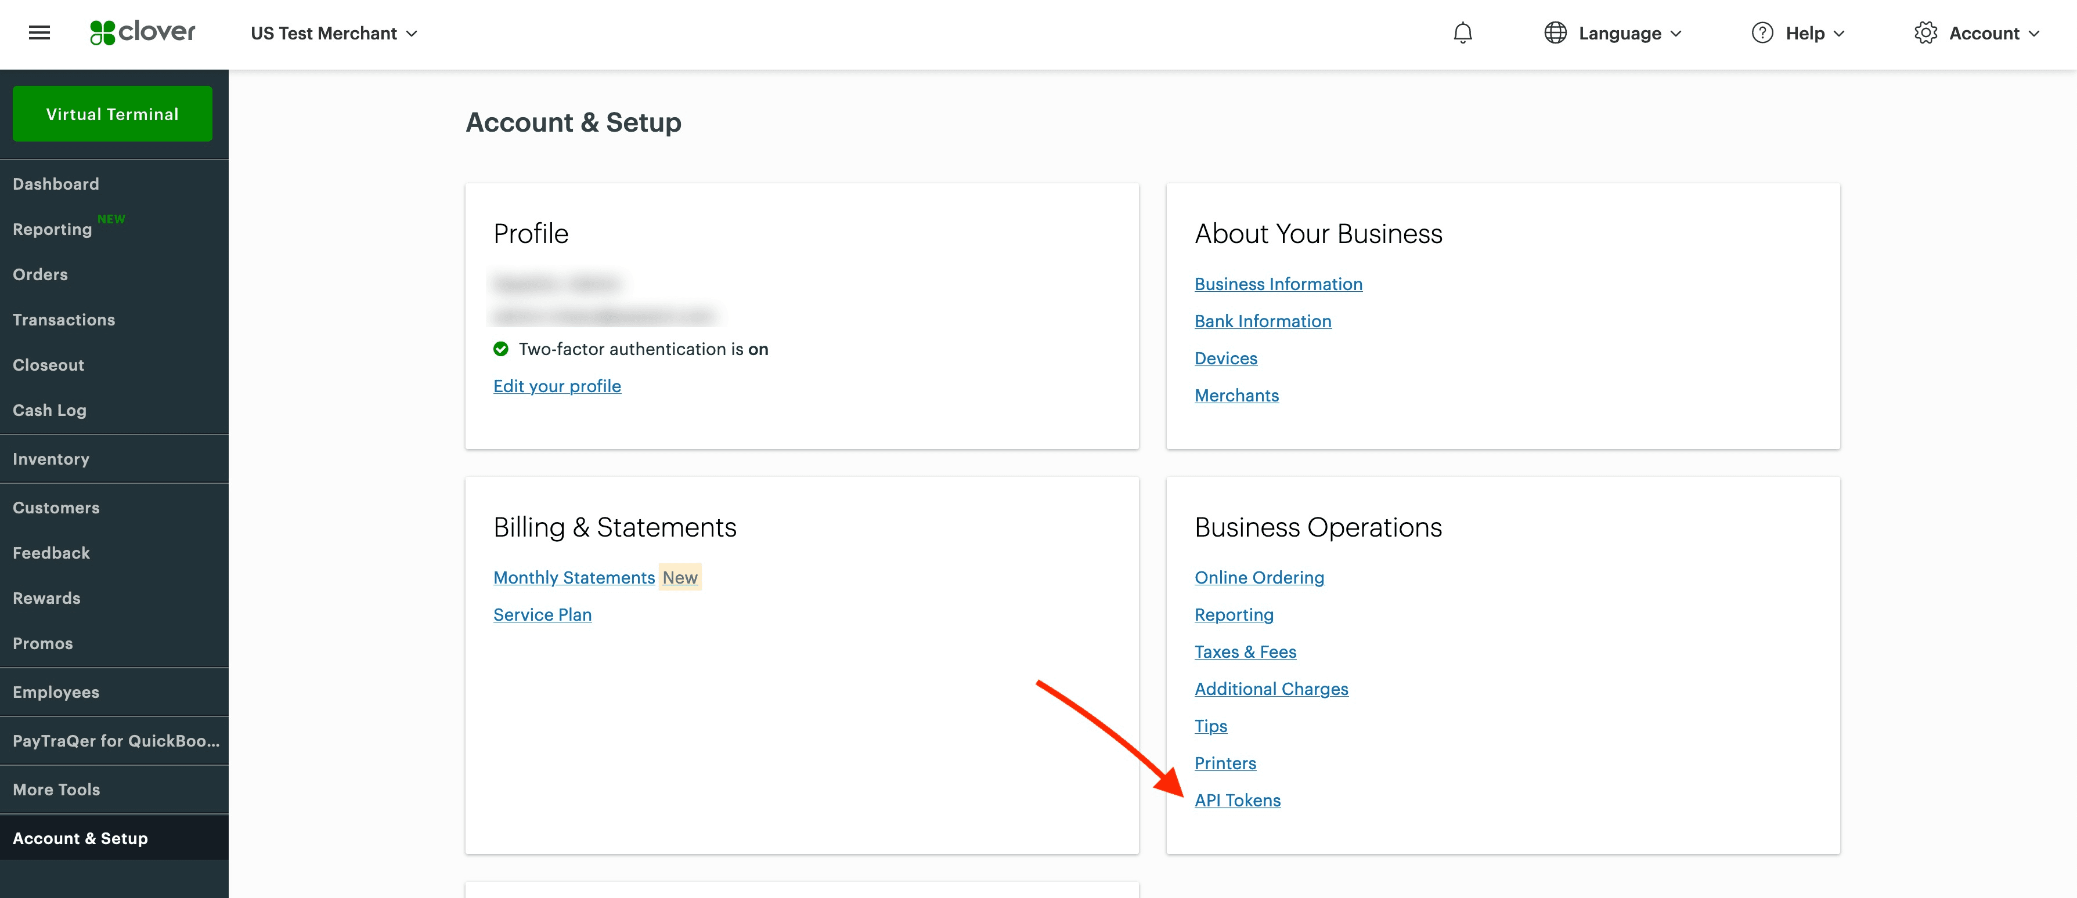
Task: Open the Account dropdown menu
Action: 1988,33
